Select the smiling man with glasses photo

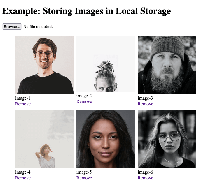pos(44,65)
